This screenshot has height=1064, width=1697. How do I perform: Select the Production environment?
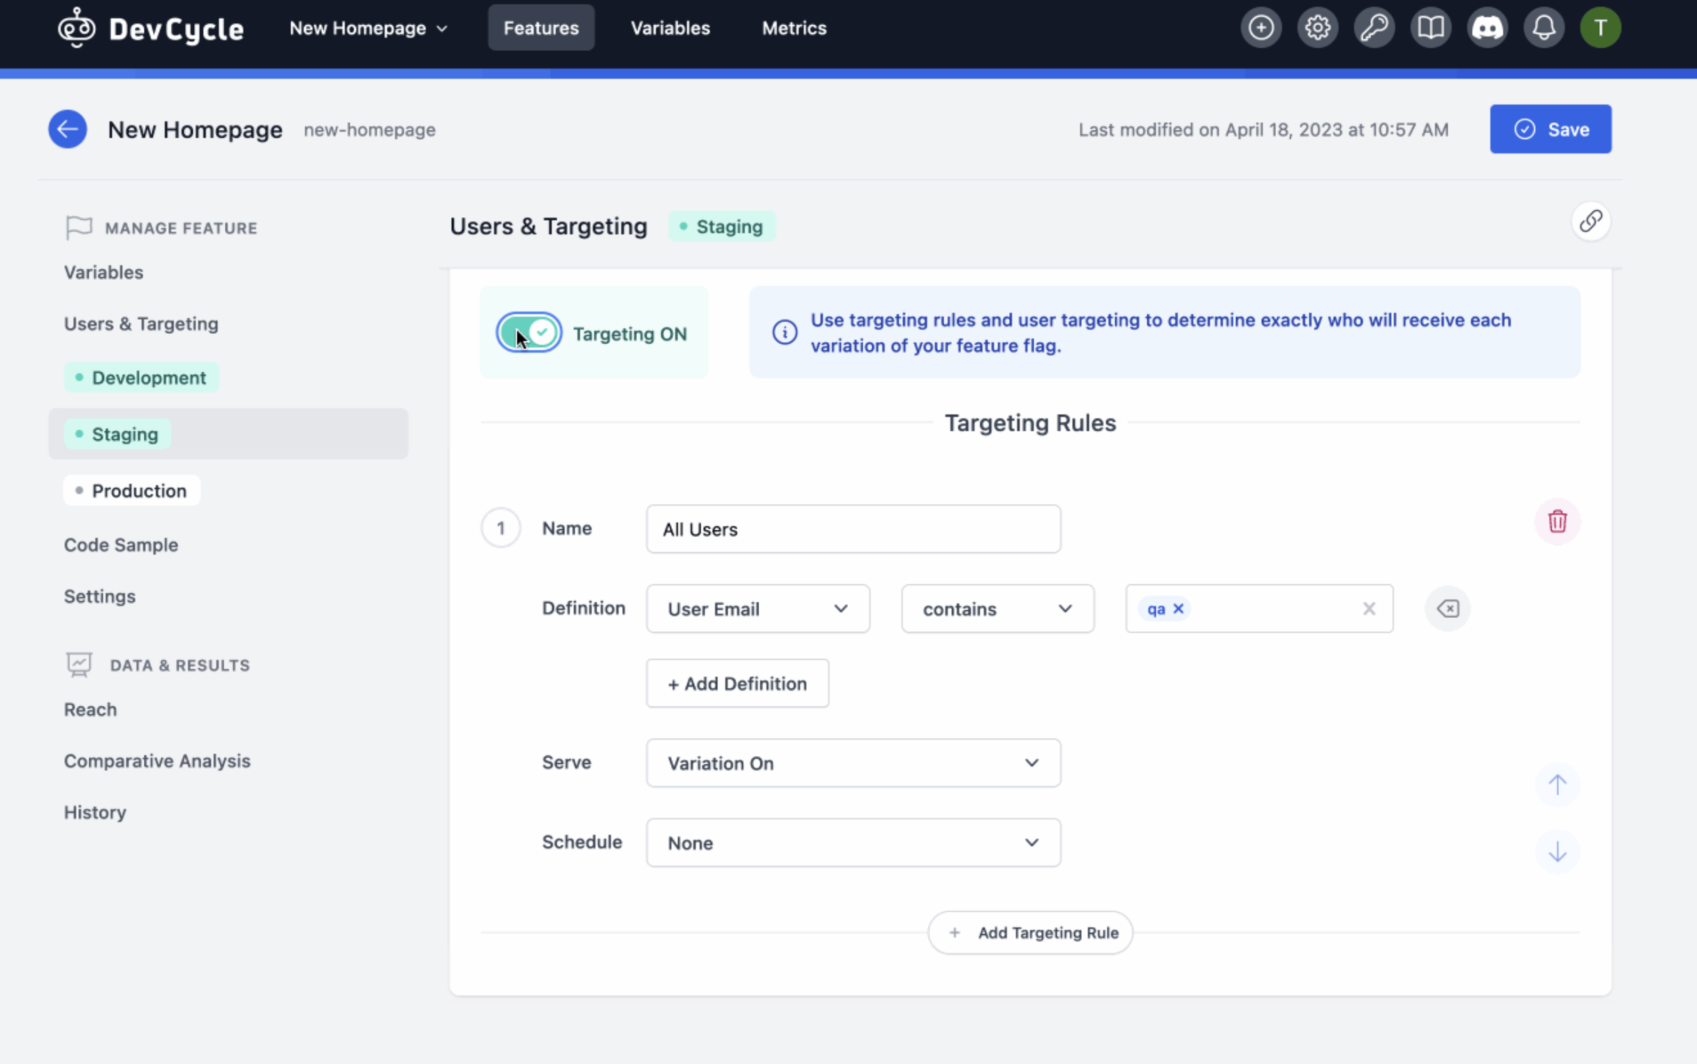(131, 490)
